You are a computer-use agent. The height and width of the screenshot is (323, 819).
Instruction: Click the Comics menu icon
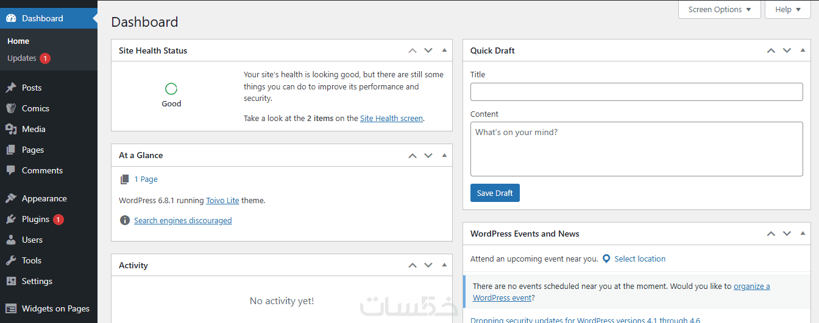(11, 108)
